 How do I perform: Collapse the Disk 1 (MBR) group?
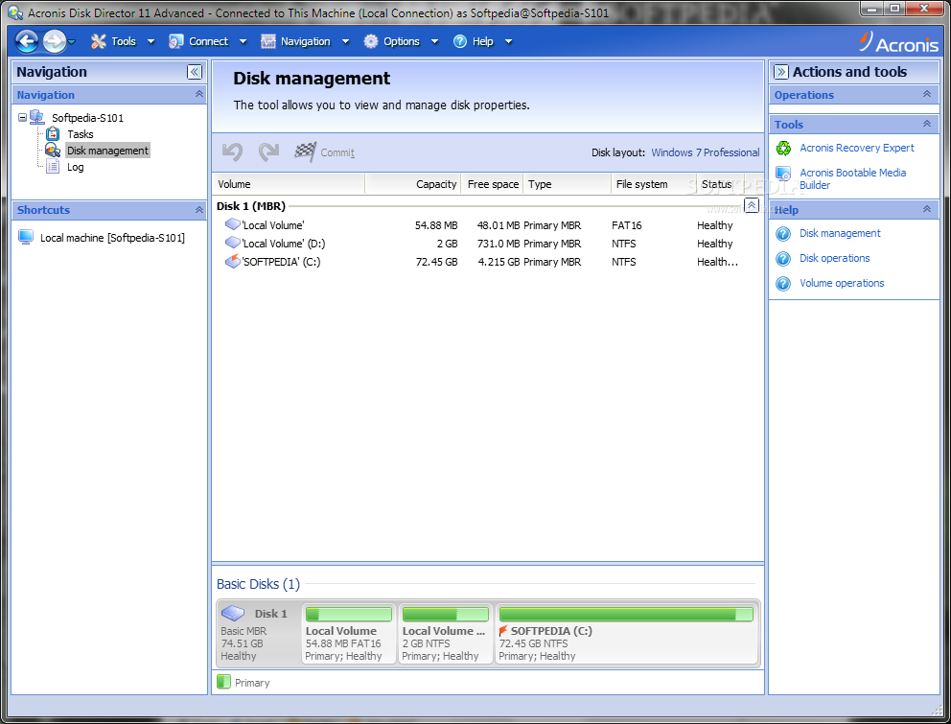point(751,206)
